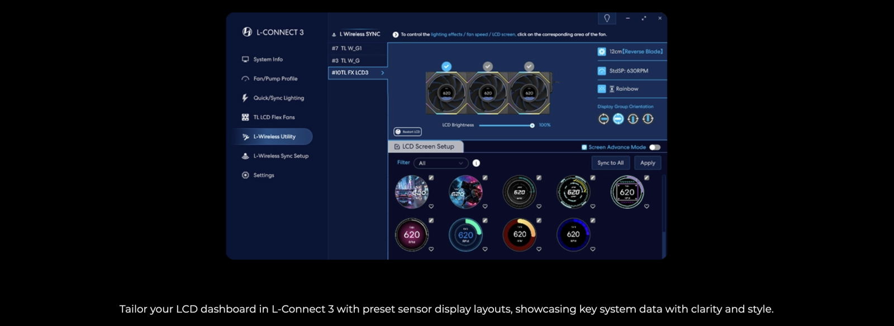Edit the blue 620 LCD preset
894x326 pixels.
coord(593,220)
